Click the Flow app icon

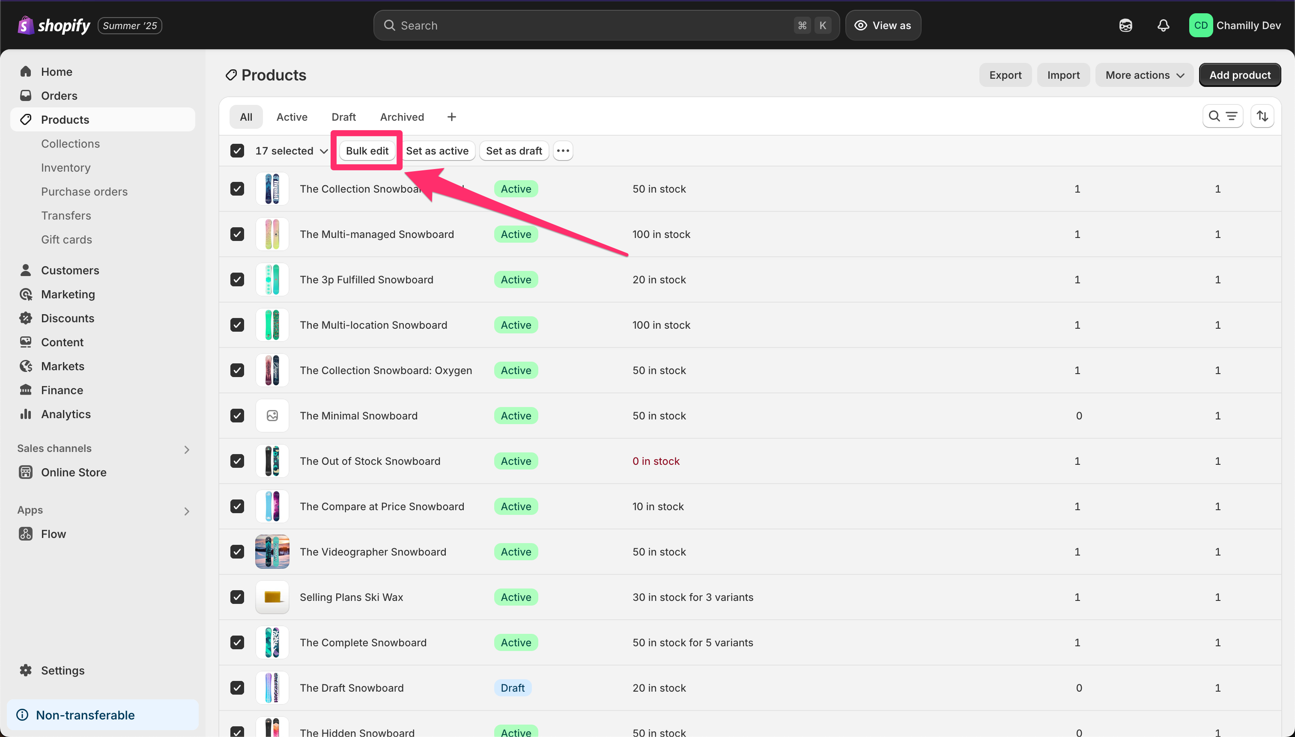pyautogui.click(x=26, y=534)
